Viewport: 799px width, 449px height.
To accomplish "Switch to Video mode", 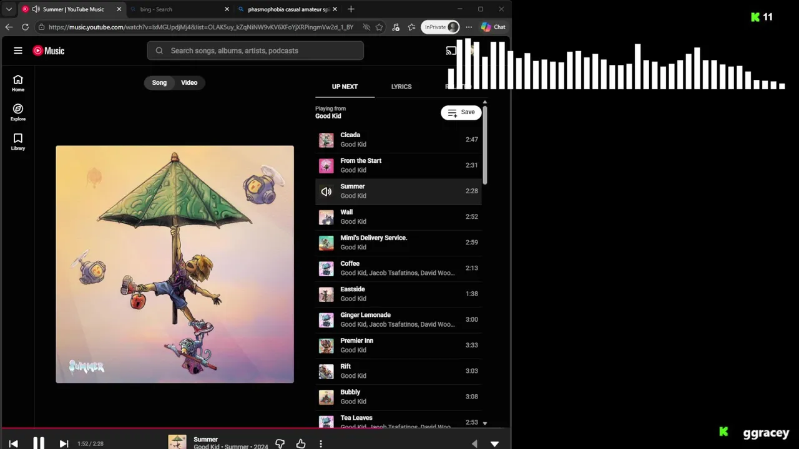I will (x=189, y=82).
